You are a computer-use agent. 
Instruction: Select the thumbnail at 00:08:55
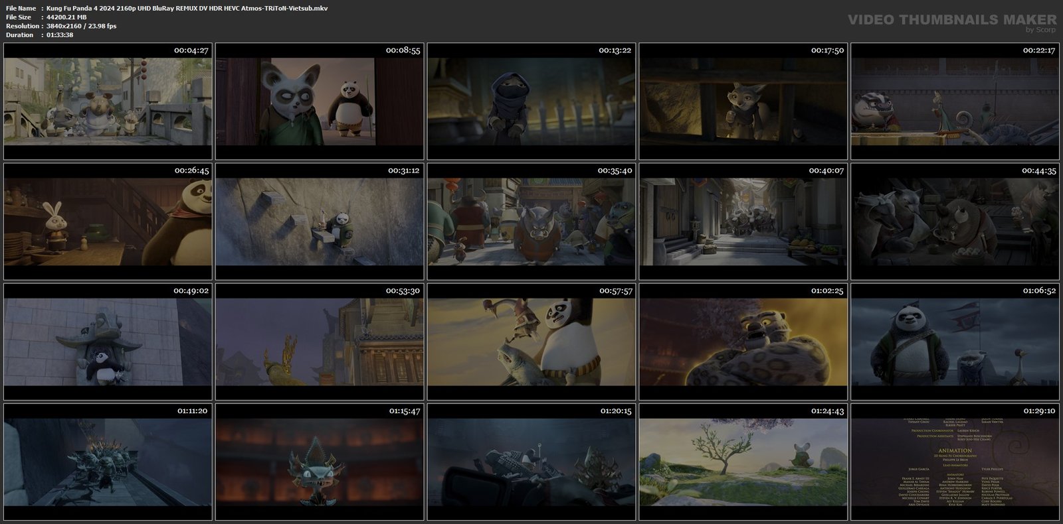[320, 101]
